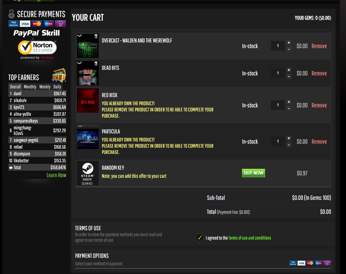
Task: Click the PayPal logo
Action: [x=26, y=33]
